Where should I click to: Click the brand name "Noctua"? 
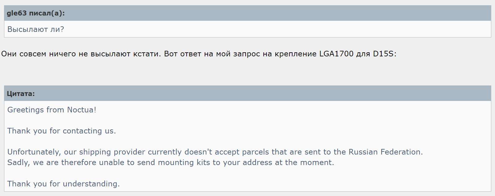80,110
